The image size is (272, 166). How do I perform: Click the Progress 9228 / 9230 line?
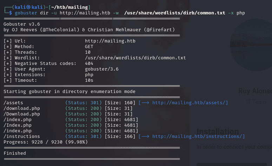pos(46,142)
